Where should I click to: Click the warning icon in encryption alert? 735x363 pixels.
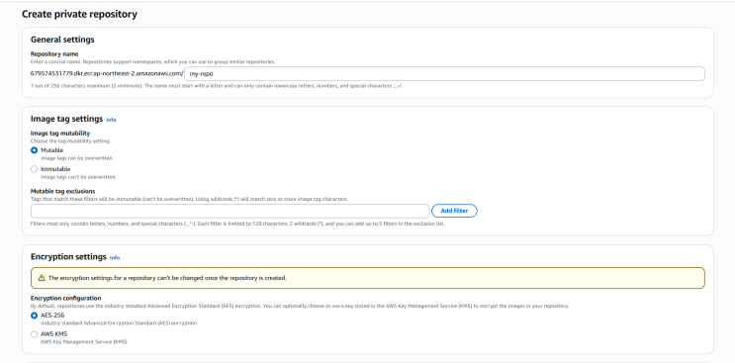click(x=42, y=278)
